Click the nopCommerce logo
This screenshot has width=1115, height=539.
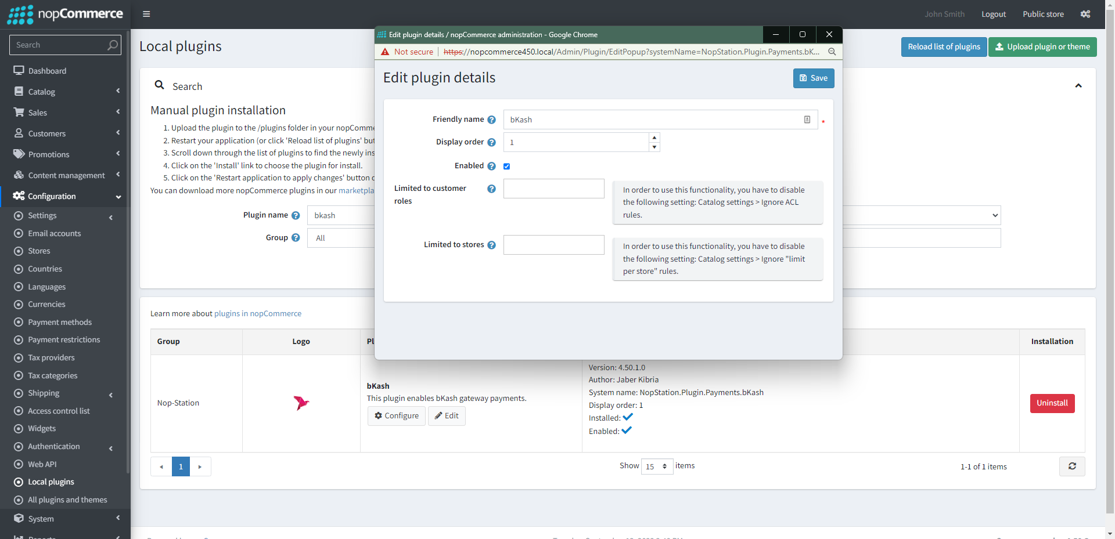click(x=65, y=15)
